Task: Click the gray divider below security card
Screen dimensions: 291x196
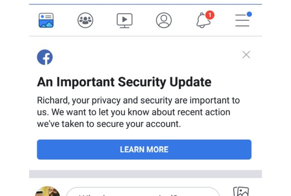Action: point(145,174)
